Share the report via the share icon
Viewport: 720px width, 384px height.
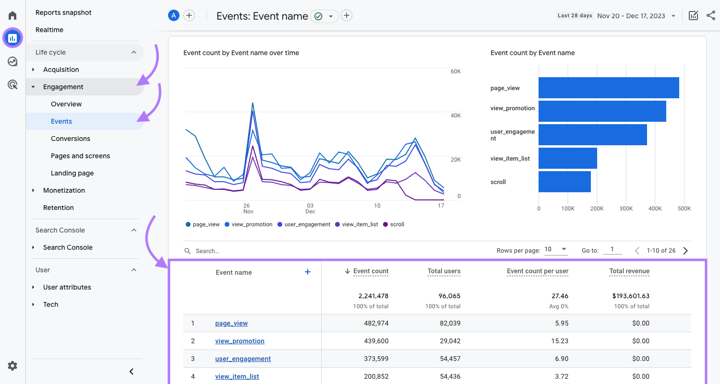(x=711, y=15)
